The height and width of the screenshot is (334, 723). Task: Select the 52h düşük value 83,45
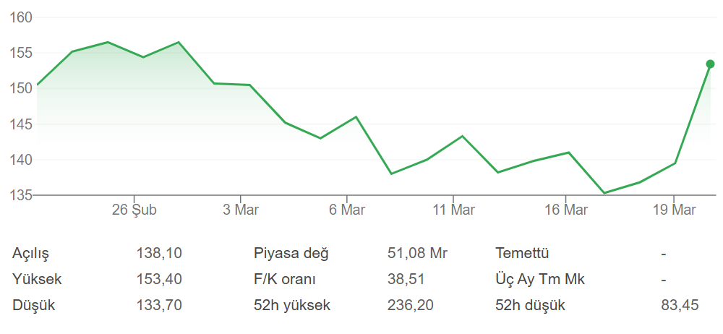680,305
